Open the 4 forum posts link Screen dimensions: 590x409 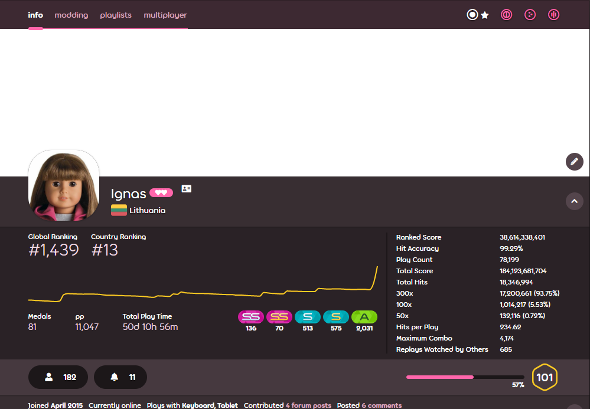point(308,405)
